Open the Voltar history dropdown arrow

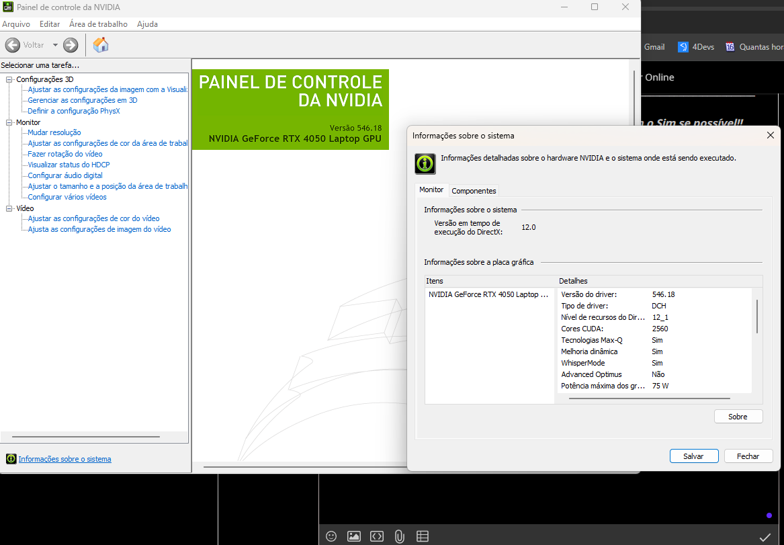(55, 45)
